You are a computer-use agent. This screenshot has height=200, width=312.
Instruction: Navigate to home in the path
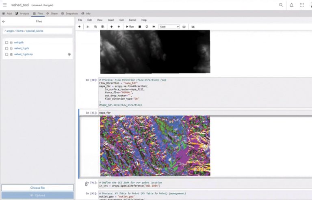point(20,31)
